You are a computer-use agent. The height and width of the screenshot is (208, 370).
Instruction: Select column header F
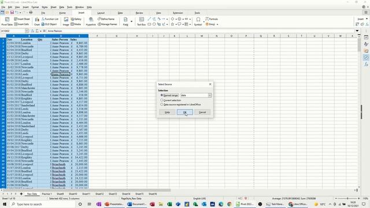[97, 36]
